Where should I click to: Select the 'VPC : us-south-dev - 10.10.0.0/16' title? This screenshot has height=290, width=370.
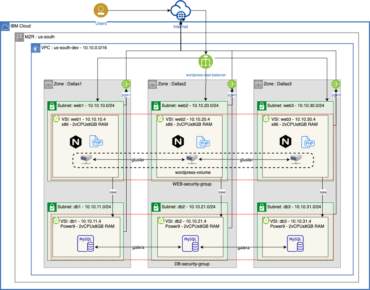74,48
